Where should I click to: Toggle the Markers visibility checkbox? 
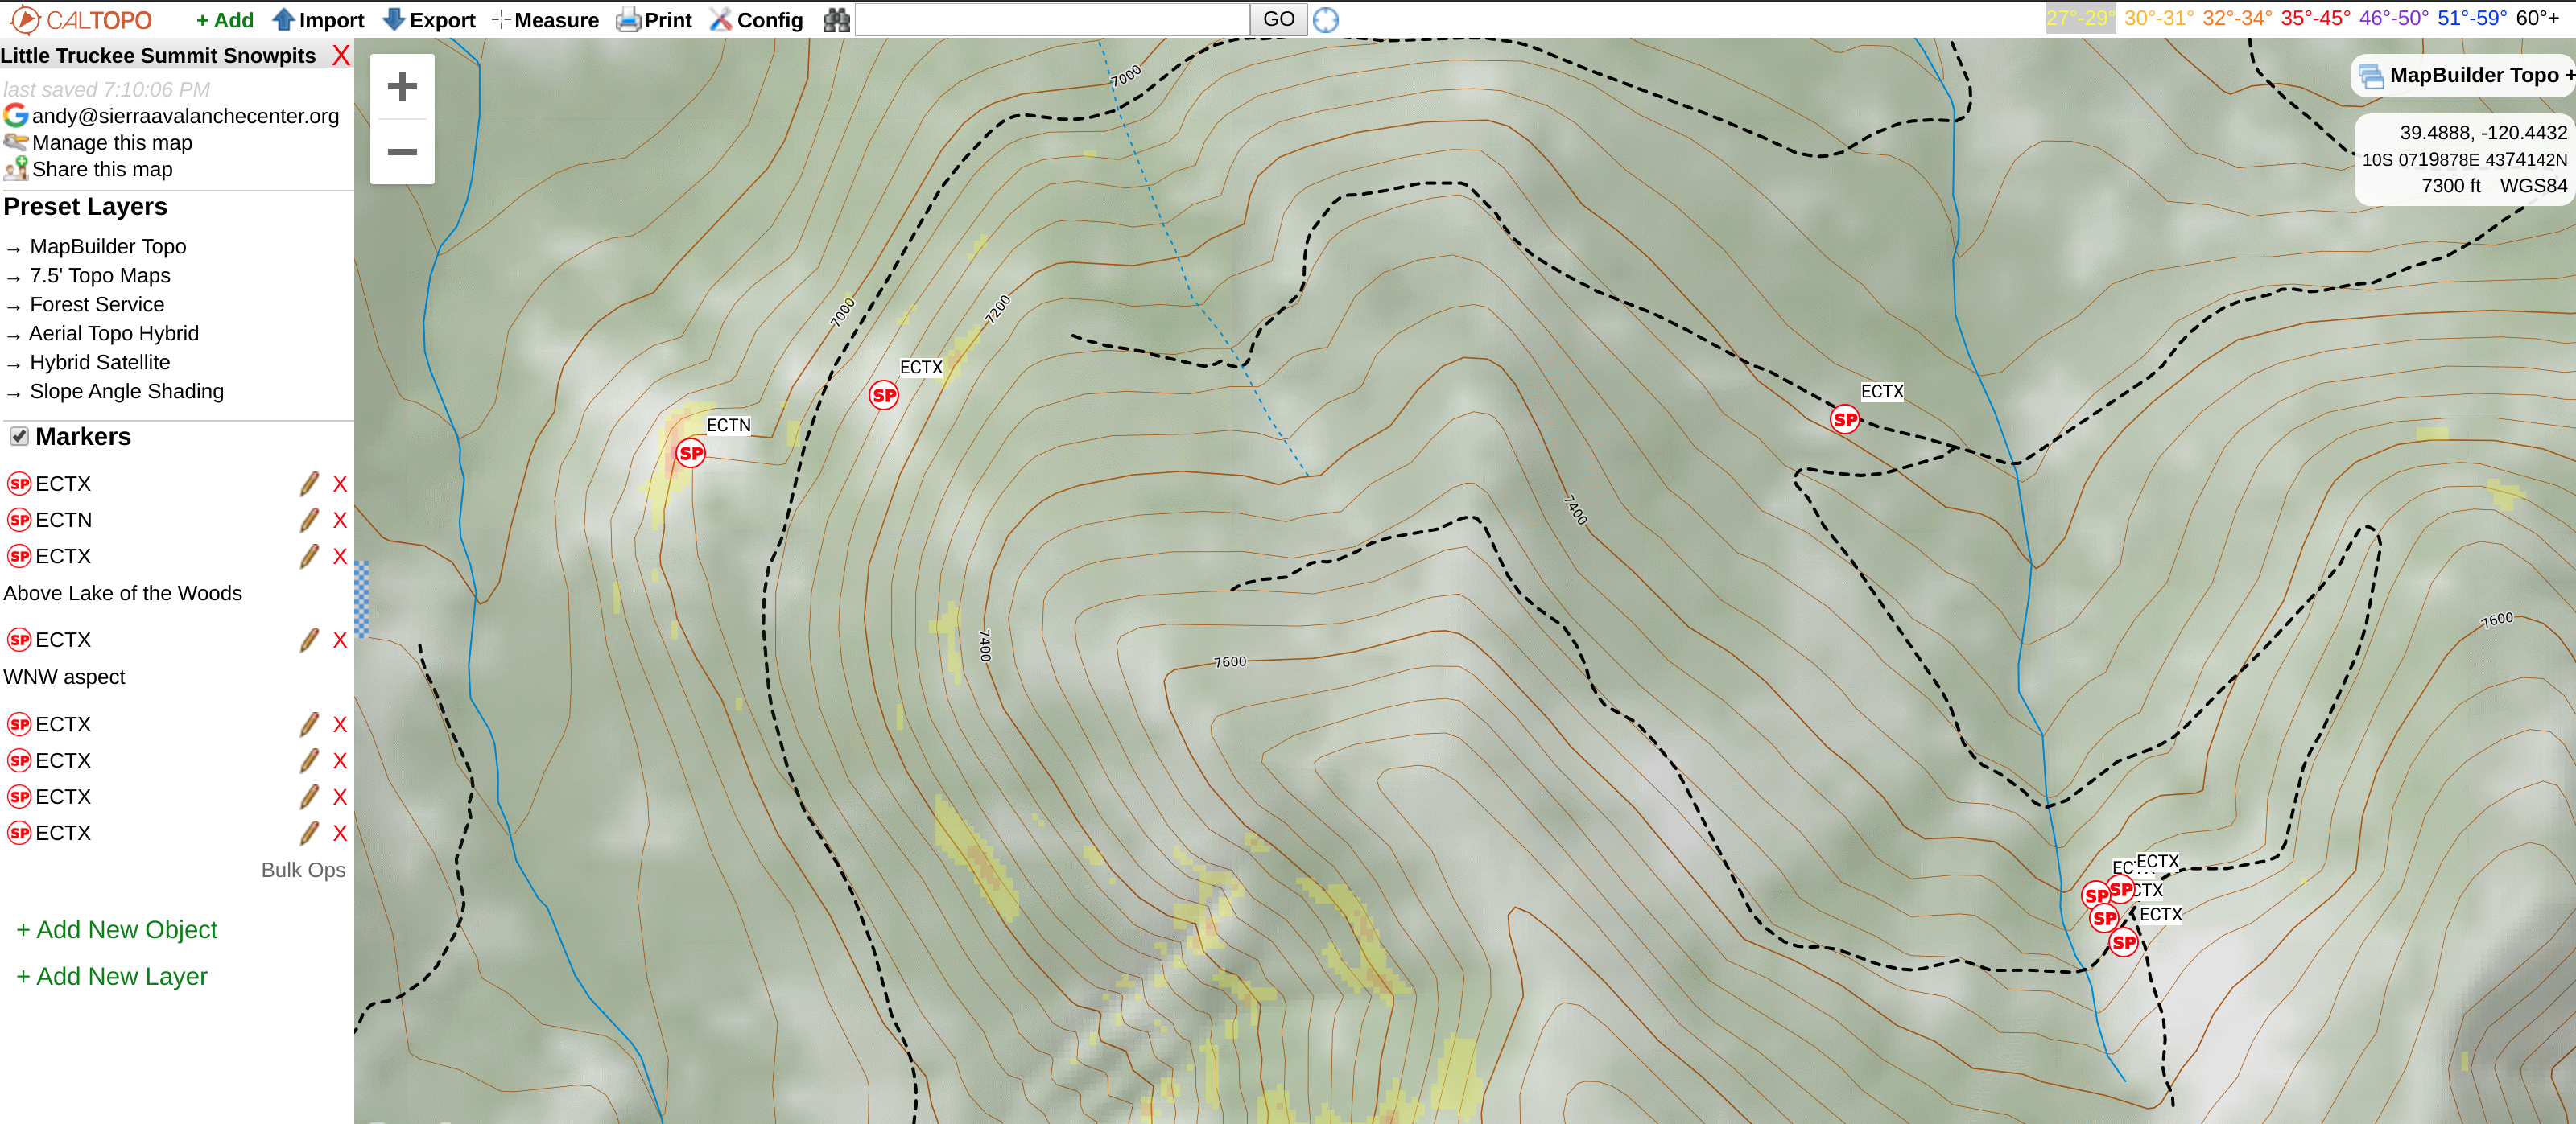tap(19, 437)
